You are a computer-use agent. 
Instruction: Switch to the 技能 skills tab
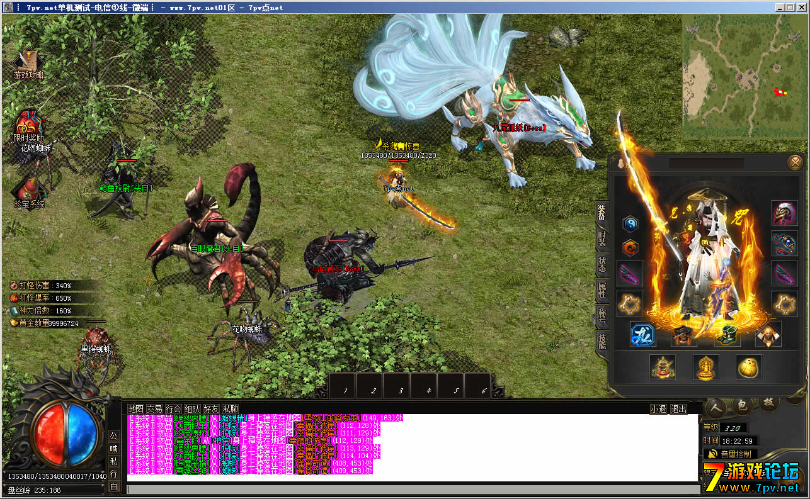click(602, 342)
